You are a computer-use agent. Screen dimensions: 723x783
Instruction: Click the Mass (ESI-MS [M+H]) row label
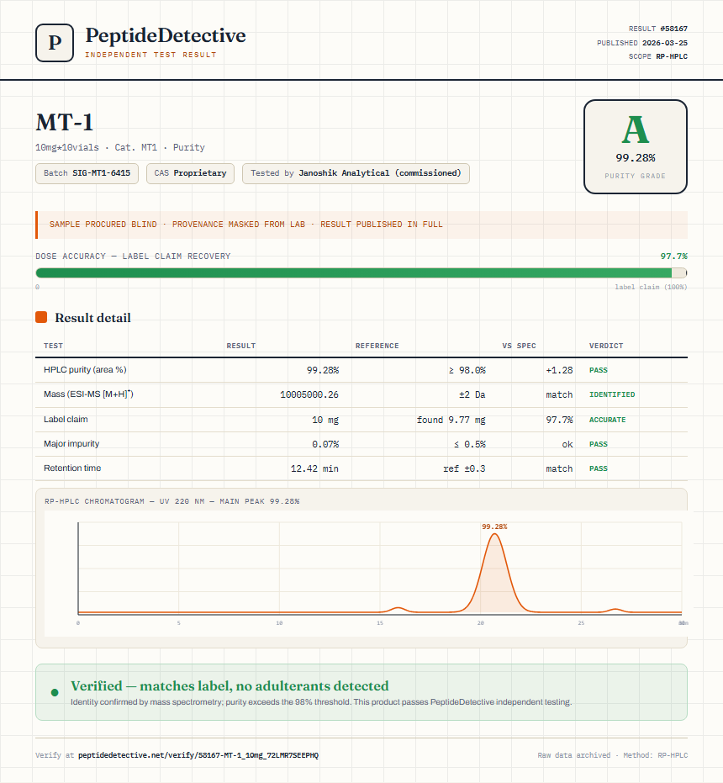click(88, 394)
